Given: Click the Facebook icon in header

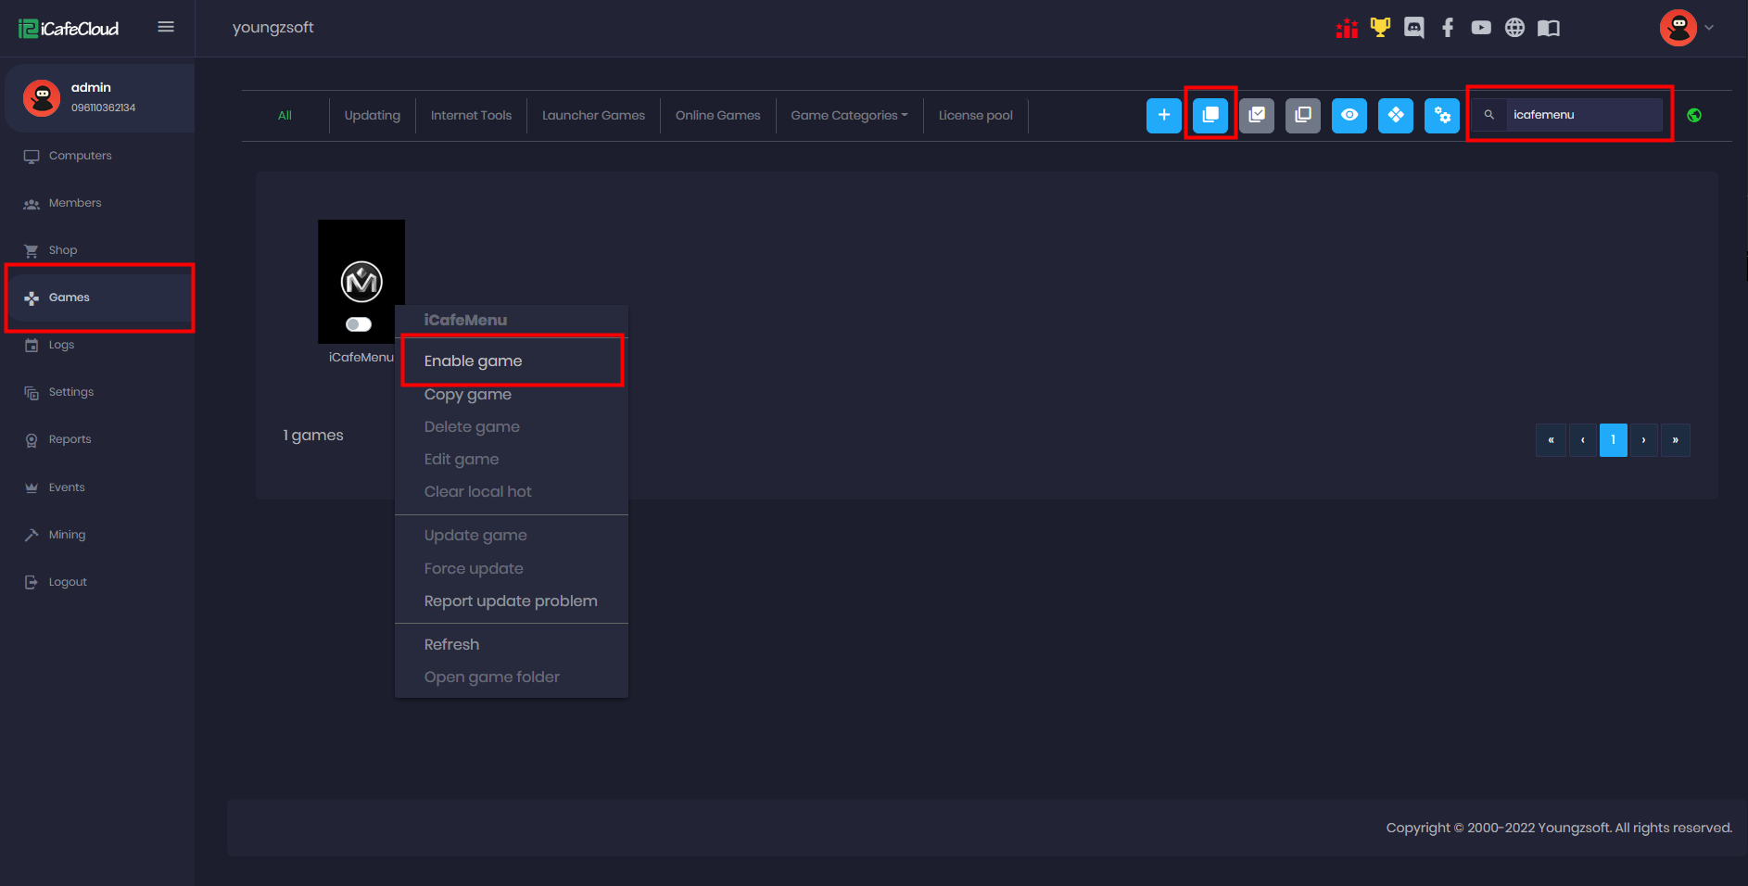Looking at the screenshot, I should tap(1448, 28).
